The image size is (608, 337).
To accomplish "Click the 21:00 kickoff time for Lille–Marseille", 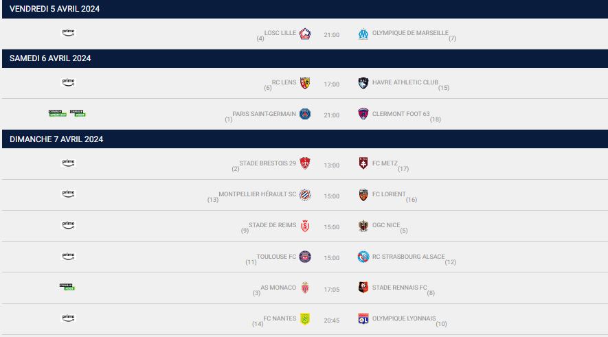I will [x=332, y=35].
